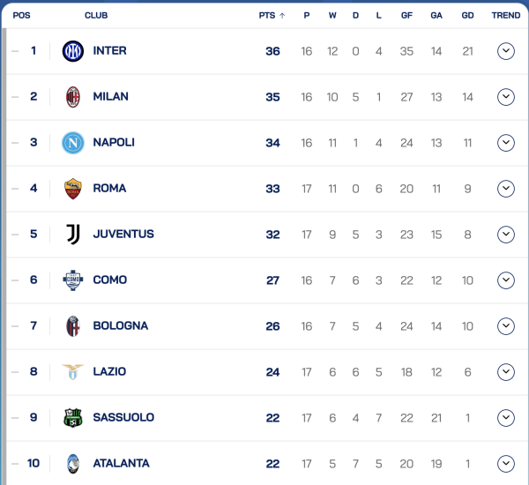Click the Lazio eagle crest
529x485 pixels.
[x=73, y=372]
